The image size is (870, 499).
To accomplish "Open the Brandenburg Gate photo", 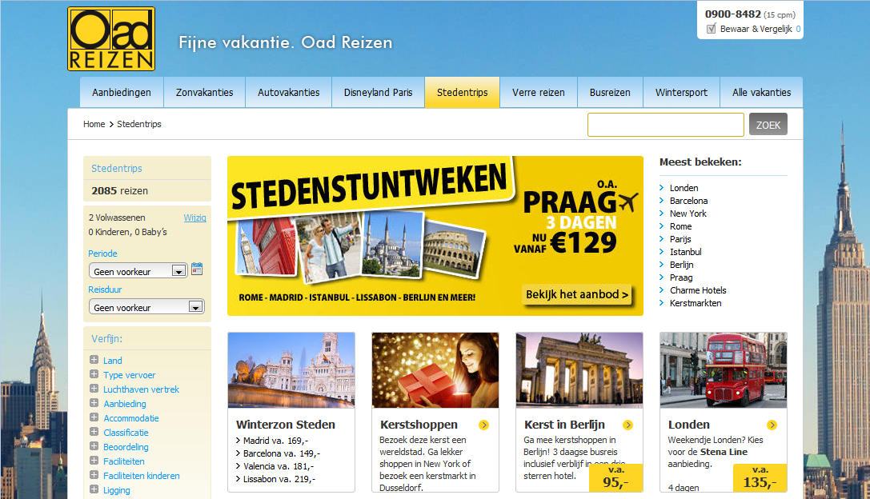I will click(x=579, y=370).
